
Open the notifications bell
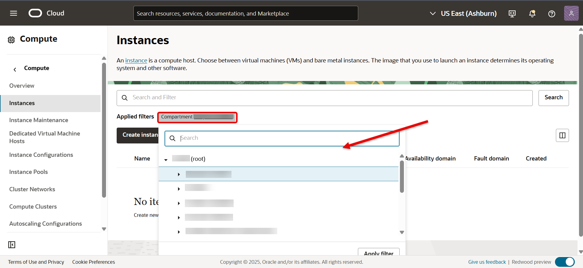532,13
